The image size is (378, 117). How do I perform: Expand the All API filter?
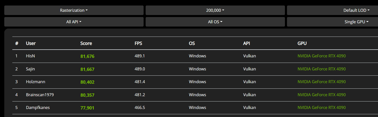pyautogui.click(x=74, y=22)
